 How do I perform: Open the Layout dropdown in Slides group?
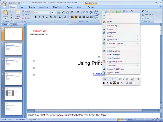(26, 11)
